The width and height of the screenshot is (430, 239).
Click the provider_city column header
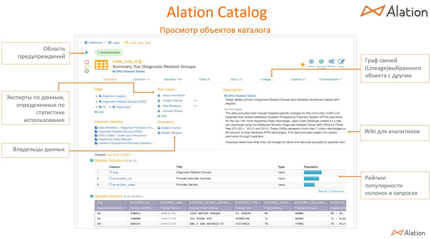pos(248,202)
